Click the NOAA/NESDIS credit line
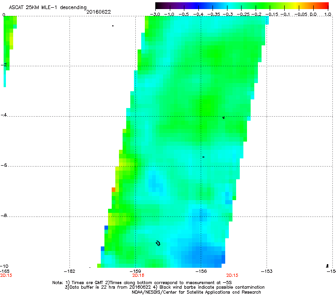This screenshot has width=336, height=295. [x=196, y=292]
